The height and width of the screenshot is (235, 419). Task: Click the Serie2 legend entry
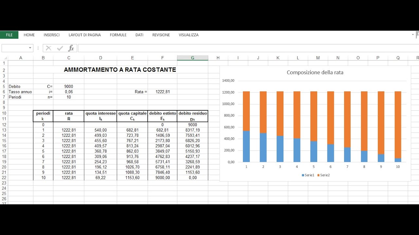pos(323,175)
